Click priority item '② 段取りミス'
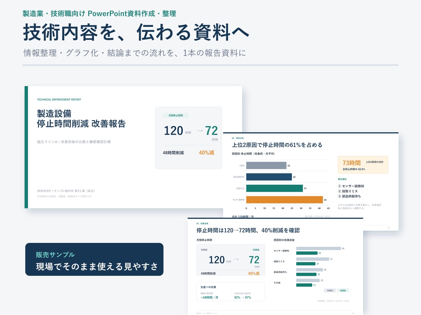Screen dimensions: 421x315 [x=348, y=191]
